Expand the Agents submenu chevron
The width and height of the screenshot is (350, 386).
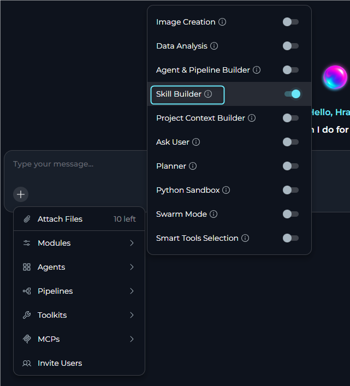pos(132,267)
